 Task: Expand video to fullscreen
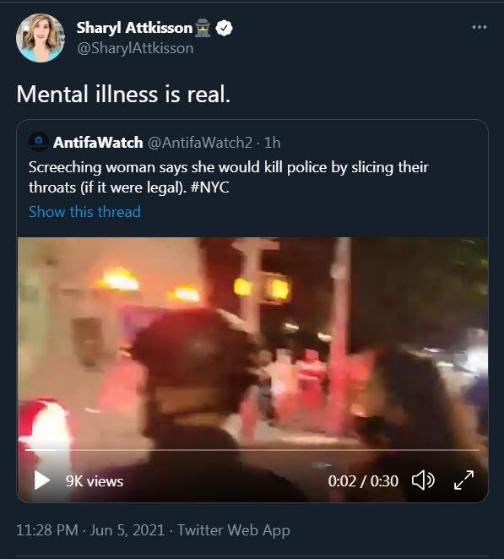pos(463,480)
